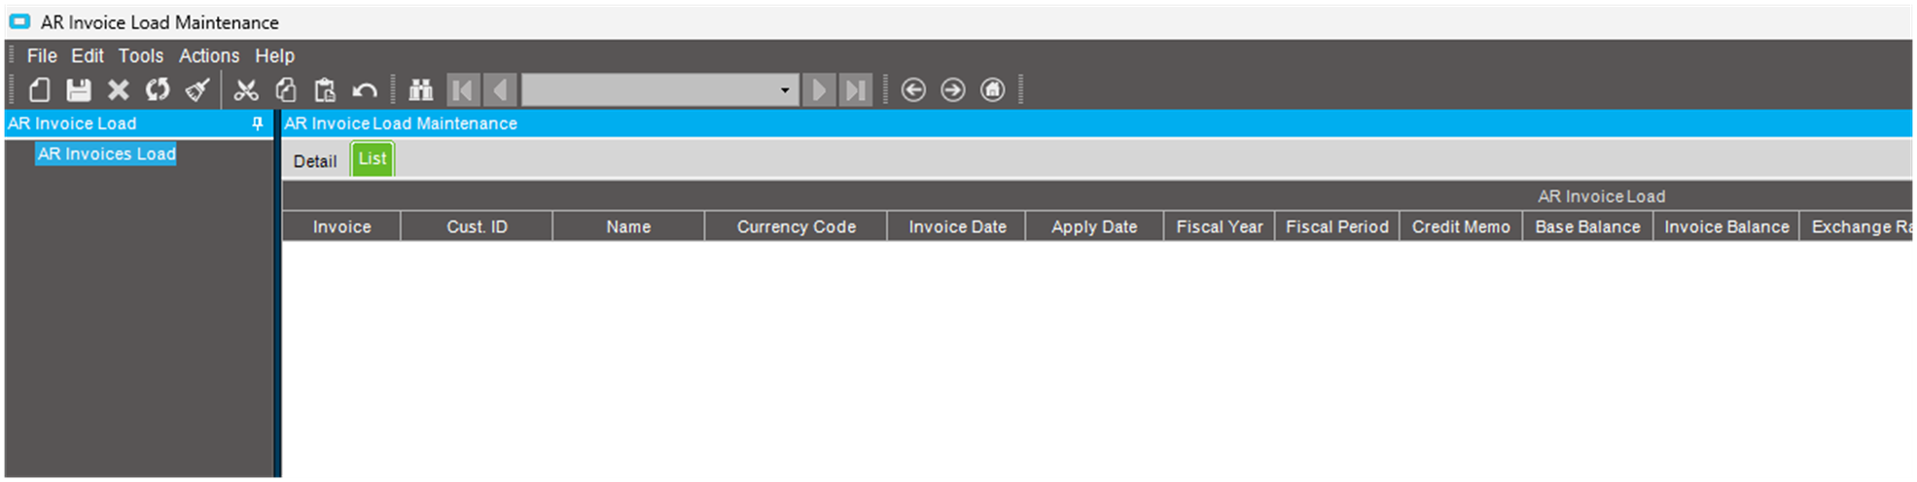The height and width of the screenshot is (482, 1917).
Task: Sort by the Apply Date column header
Action: click(x=1094, y=226)
